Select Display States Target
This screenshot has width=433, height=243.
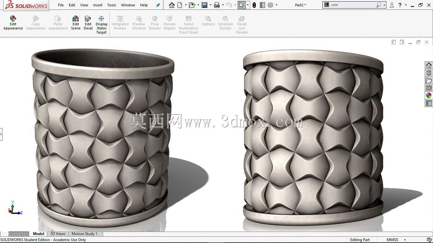tap(101, 25)
